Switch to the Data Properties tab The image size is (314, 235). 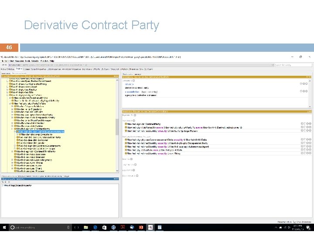(x=54, y=69)
